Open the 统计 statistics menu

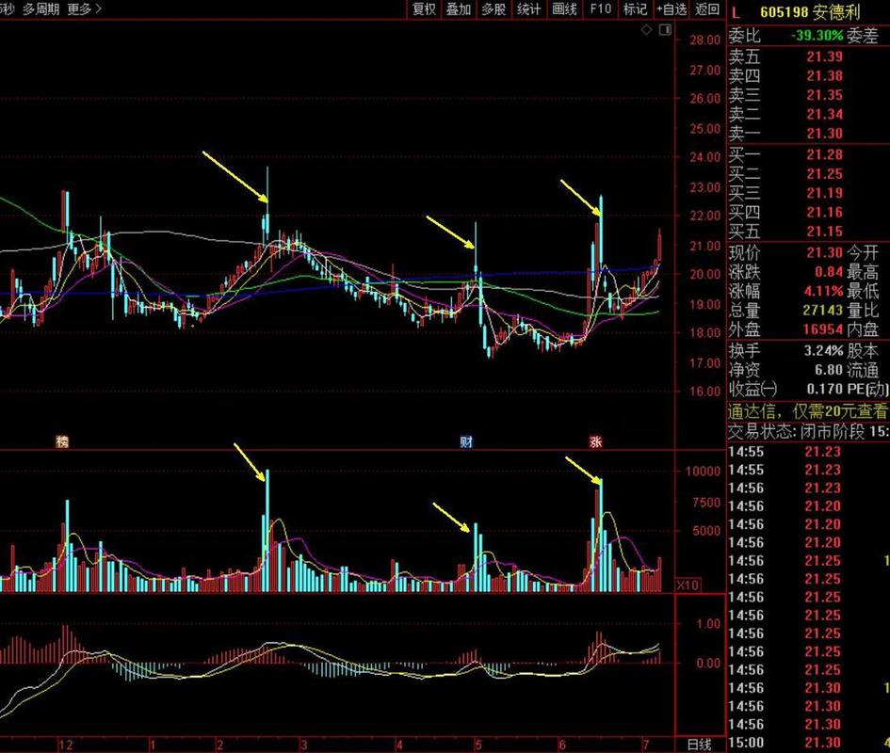tap(529, 9)
